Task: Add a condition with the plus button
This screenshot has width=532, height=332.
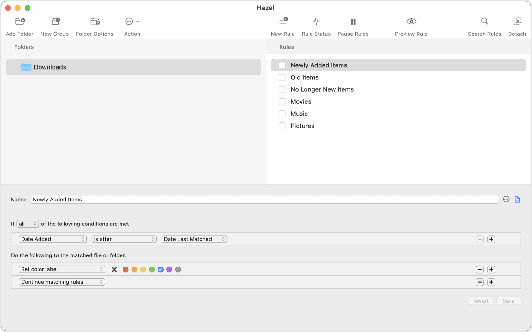Action: (491, 239)
